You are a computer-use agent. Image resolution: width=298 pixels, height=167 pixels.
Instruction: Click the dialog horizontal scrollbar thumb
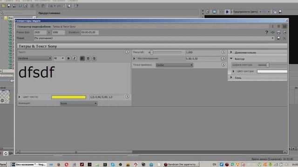click(76, 152)
